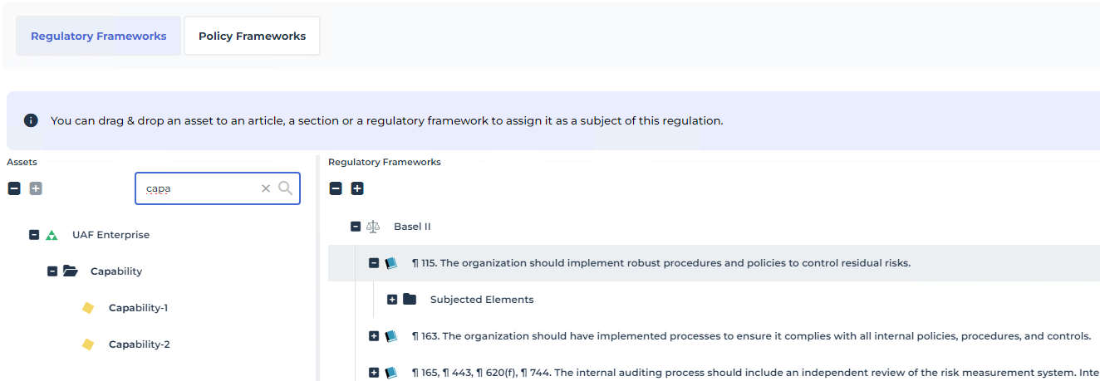
Task: Select the ¶ 115 residual risks article
Action: pyautogui.click(x=660, y=263)
